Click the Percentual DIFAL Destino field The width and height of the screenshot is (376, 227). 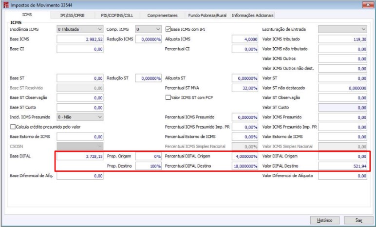(x=245, y=166)
